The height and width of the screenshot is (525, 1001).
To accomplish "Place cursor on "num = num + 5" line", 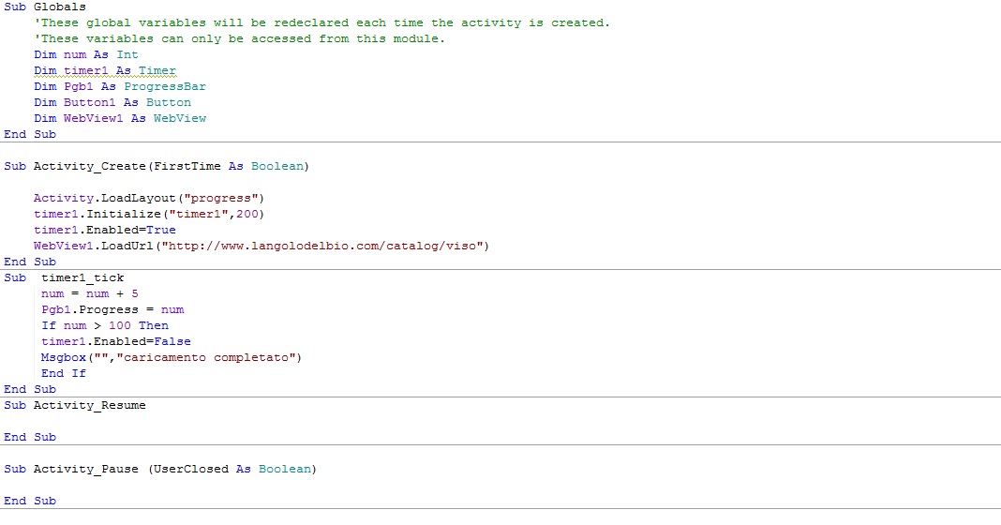I will click(x=90, y=293).
